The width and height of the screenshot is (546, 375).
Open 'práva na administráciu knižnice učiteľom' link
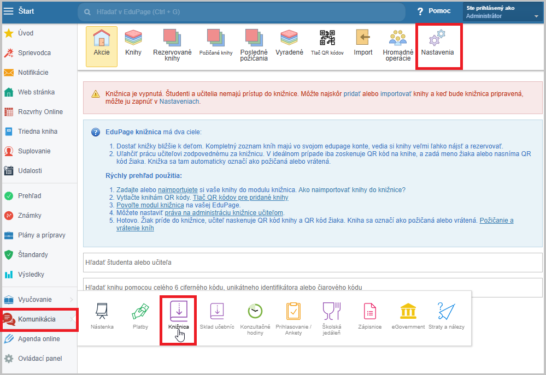[224, 213]
